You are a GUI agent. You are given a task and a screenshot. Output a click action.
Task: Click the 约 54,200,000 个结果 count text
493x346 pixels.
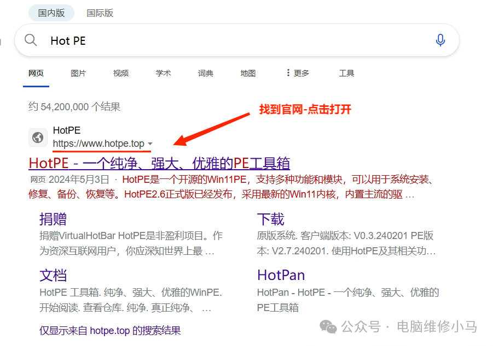(x=74, y=106)
